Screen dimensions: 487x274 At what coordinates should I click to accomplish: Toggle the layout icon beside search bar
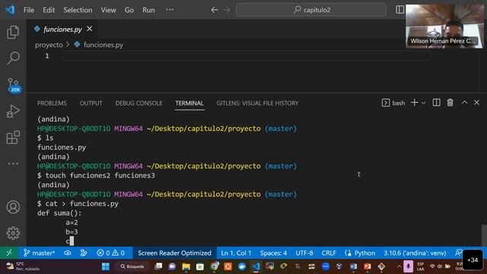coord(400,10)
